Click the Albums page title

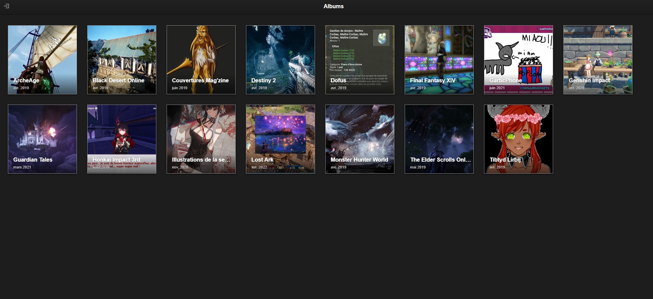pyautogui.click(x=334, y=6)
